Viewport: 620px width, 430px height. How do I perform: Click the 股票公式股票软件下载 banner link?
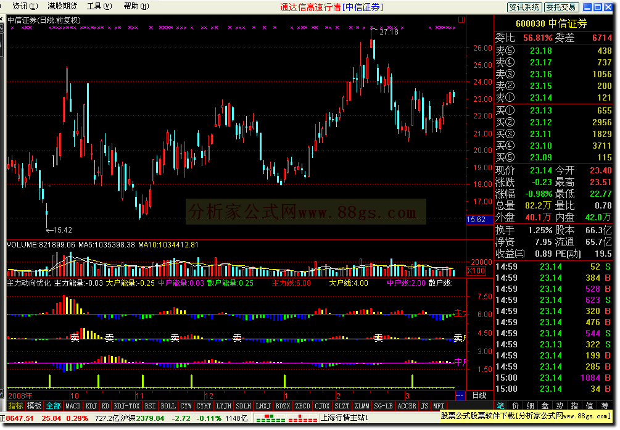pos(526,416)
